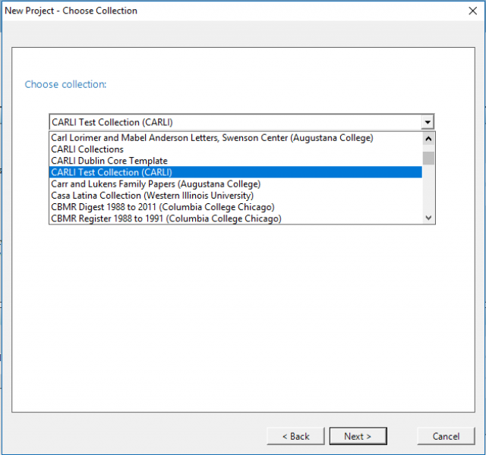Image resolution: width=486 pixels, height=455 pixels.
Task: Close the Choose Collection dialog window
Action: pos(472,11)
